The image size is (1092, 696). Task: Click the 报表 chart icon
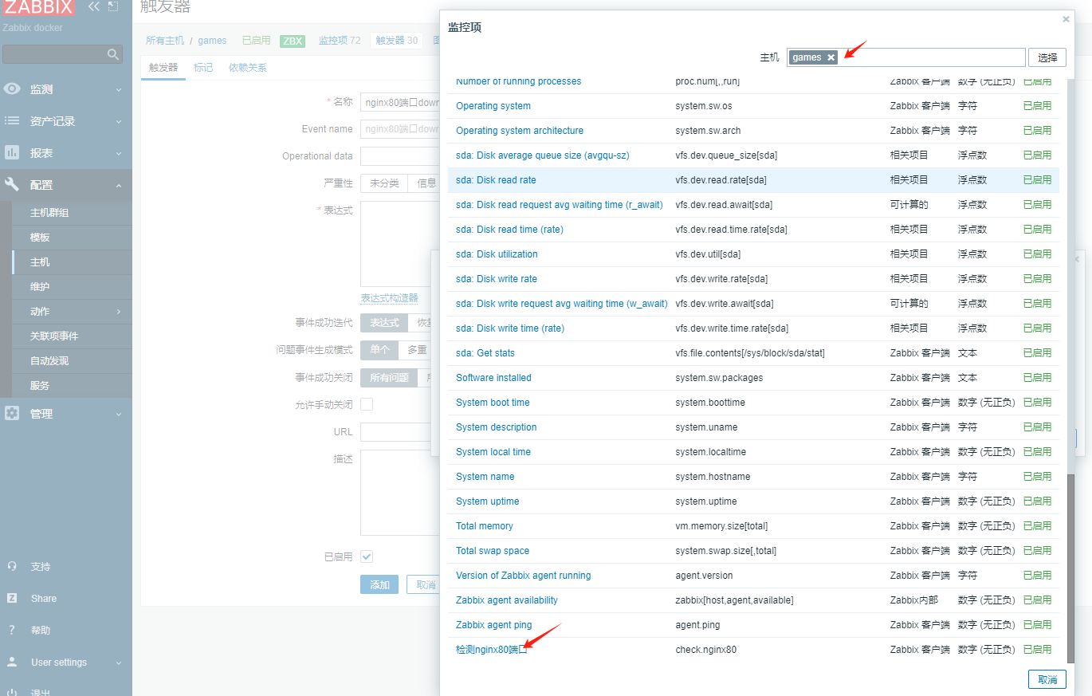tap(12, 152)
